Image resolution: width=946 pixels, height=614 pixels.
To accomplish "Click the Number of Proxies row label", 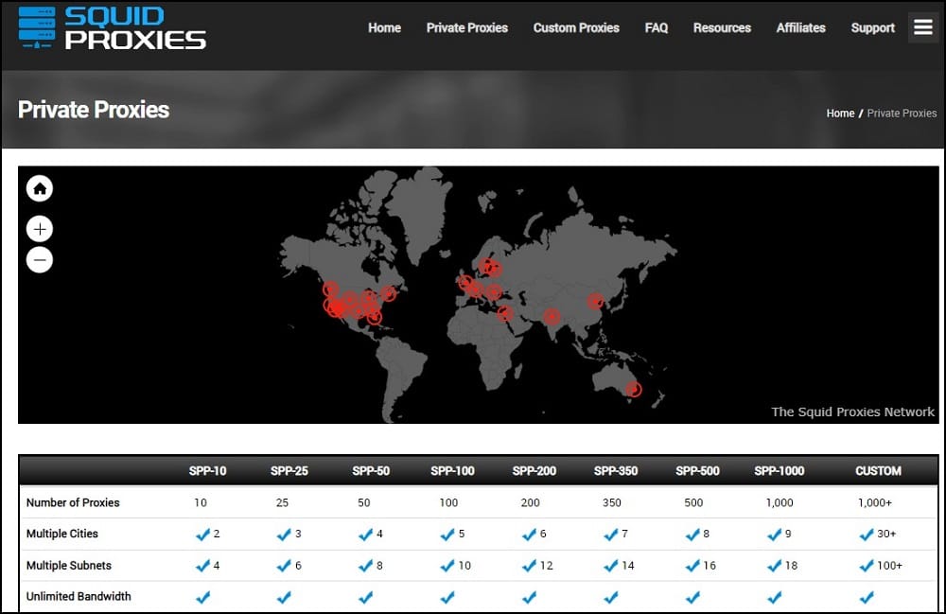I will click(73, 502).
